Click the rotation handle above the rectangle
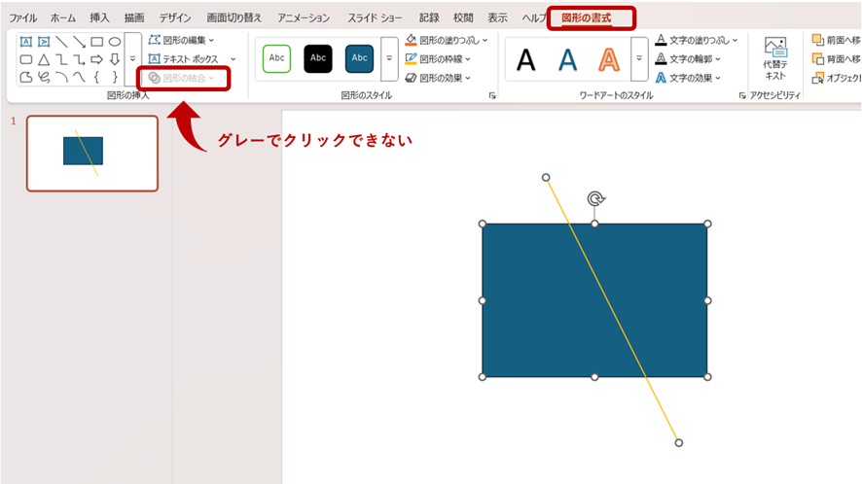The height and width of the screenshot is (484, 862). pyautogui.click(x=595, y=199)
